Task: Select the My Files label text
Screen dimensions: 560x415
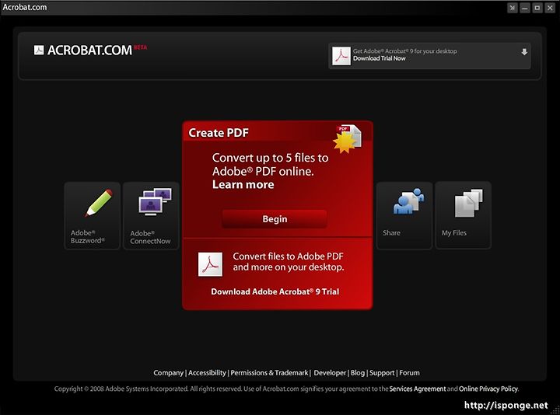Action: [x=454, y=233]
